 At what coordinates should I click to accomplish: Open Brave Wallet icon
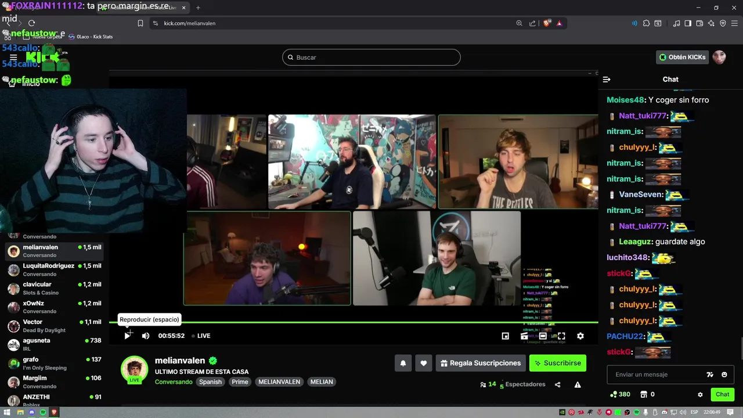(699, 23)
